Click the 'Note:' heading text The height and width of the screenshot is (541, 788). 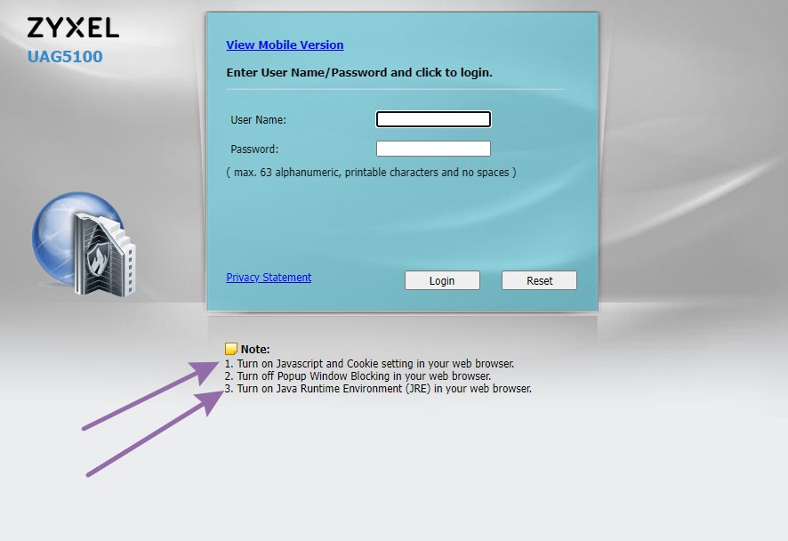click(x=255, y=349)
